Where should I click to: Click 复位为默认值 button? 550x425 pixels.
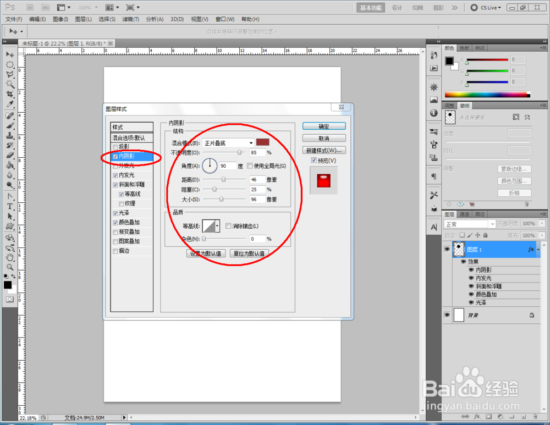point(249,253)
